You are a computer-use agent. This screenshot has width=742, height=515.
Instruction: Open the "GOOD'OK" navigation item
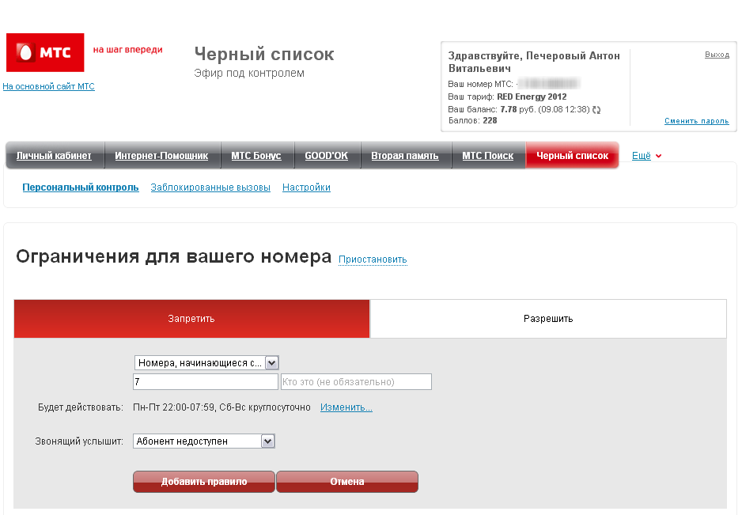coord(326,156)
